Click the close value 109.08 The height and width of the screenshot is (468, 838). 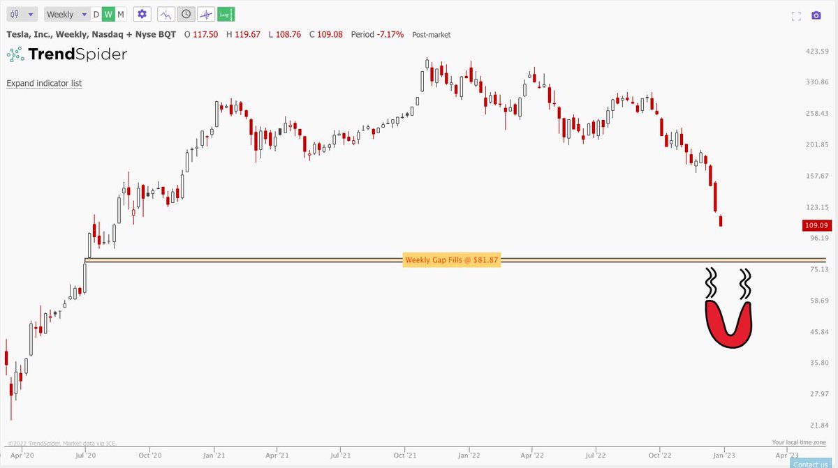pyautogui.click(x=328, y=34)
